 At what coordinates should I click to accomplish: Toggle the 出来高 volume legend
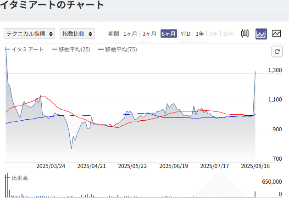pos(17,178)
